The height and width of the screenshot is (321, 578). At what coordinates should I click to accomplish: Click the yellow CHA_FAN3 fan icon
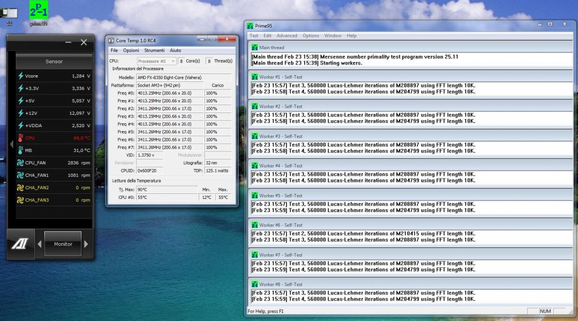point(20,200)
